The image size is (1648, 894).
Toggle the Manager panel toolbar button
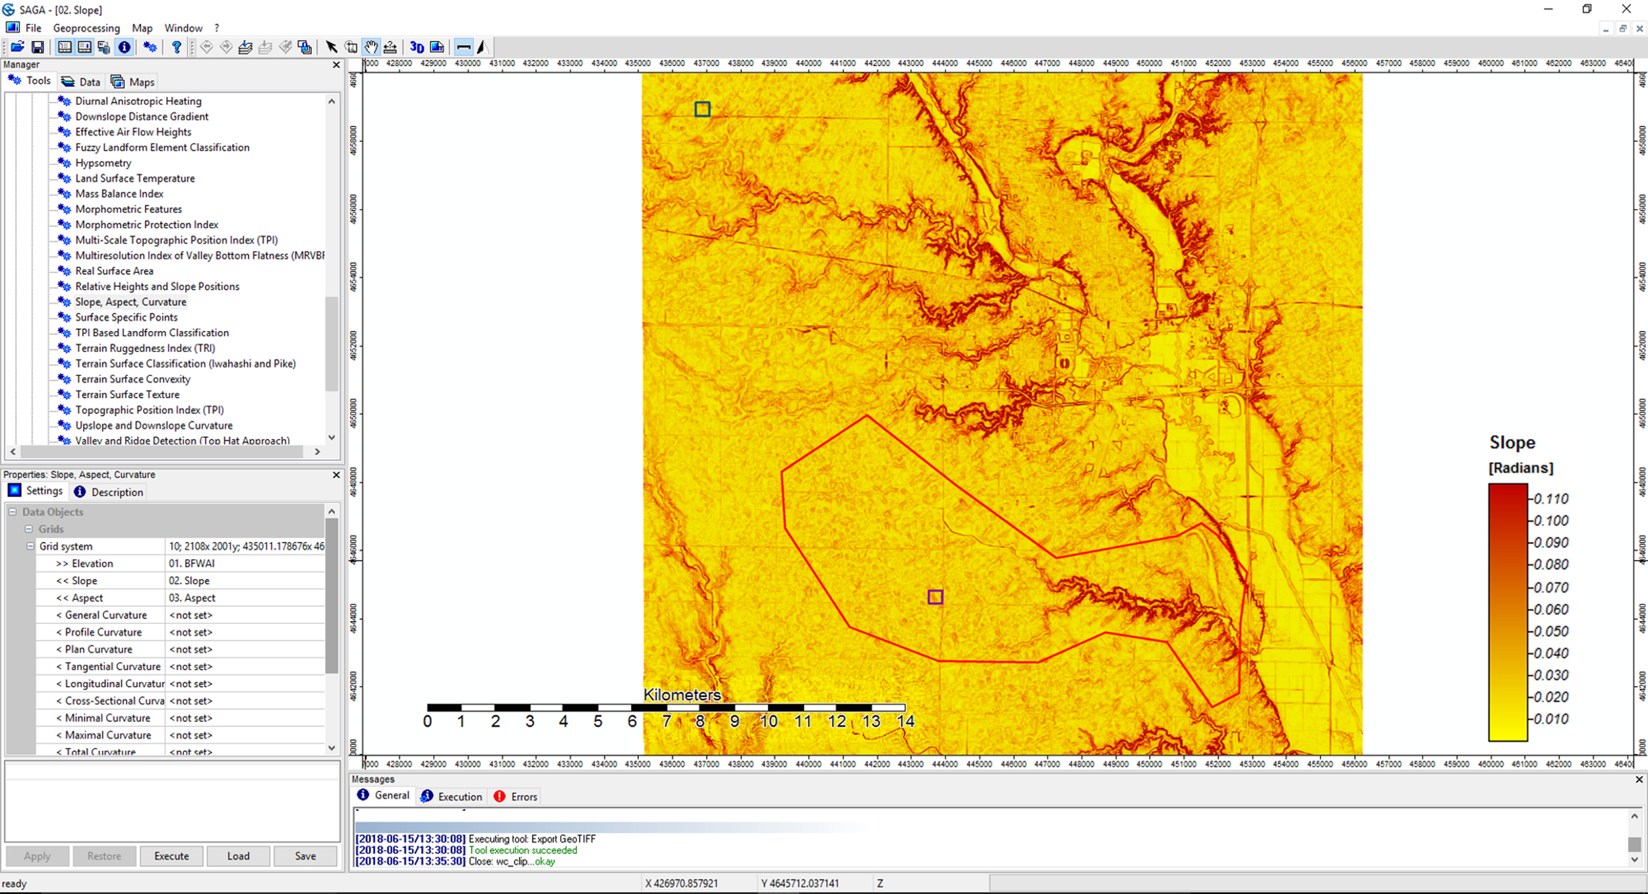tap(65, 47)
